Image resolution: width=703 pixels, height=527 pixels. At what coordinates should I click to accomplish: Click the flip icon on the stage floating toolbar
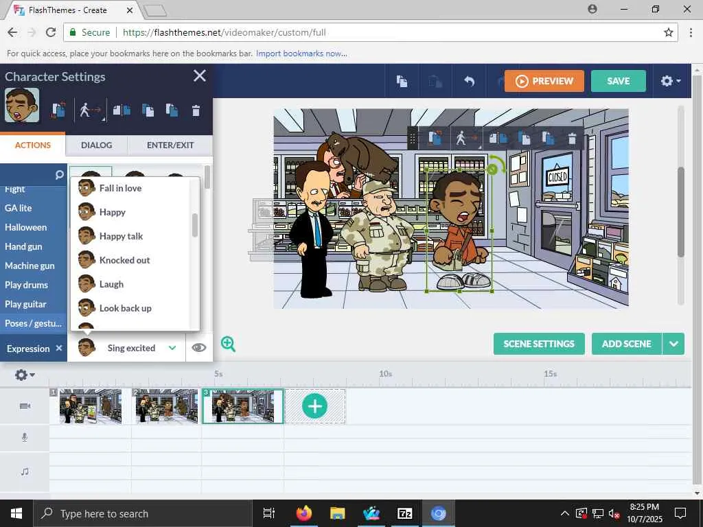(498, 138)
